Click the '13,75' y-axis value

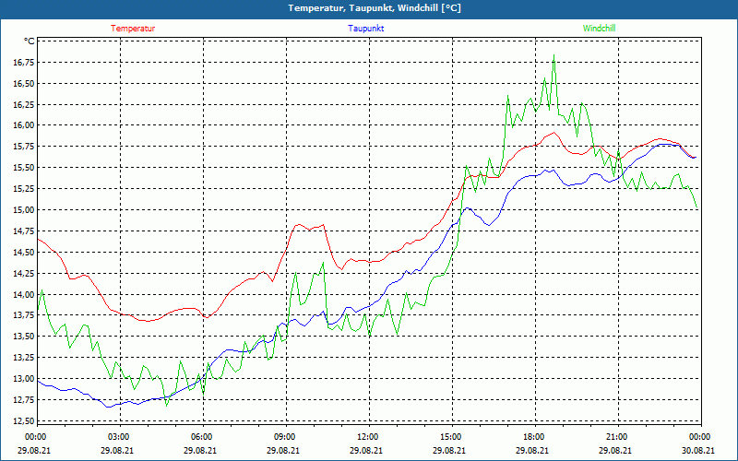(25, 315)
